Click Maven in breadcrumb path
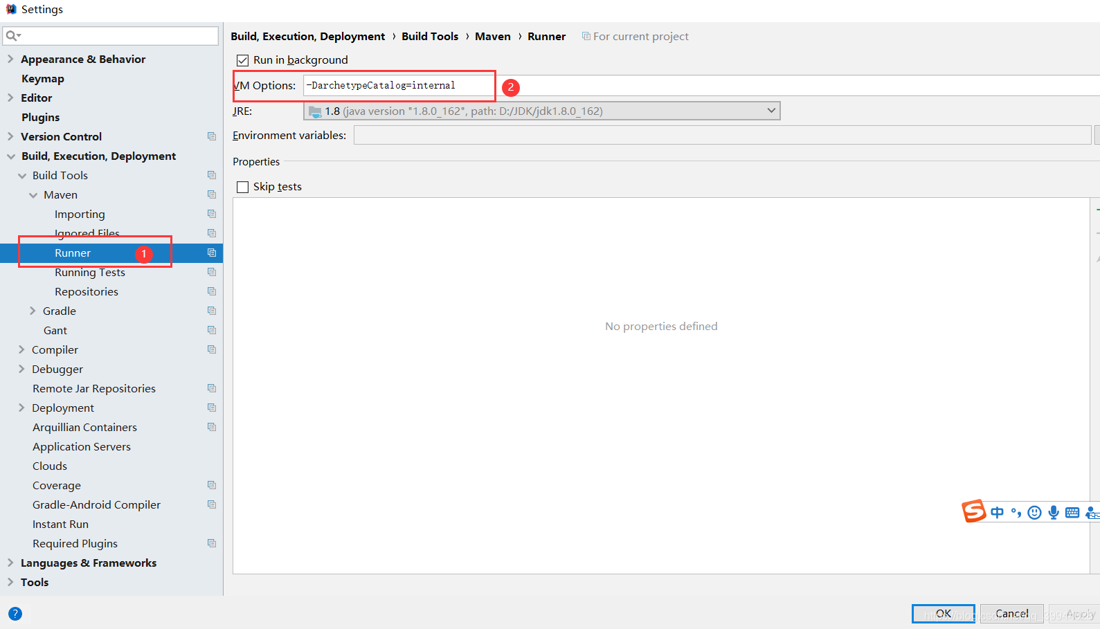1100x629 pixels. coord(493,37)
